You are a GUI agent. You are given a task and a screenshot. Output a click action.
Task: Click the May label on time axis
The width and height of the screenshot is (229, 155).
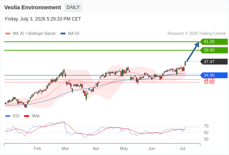pyautogui.click(x=124, y=148)
